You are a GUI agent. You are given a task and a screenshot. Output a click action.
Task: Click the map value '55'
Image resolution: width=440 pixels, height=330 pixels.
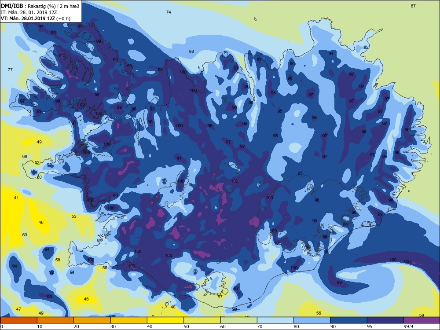(x=105, y=268)
